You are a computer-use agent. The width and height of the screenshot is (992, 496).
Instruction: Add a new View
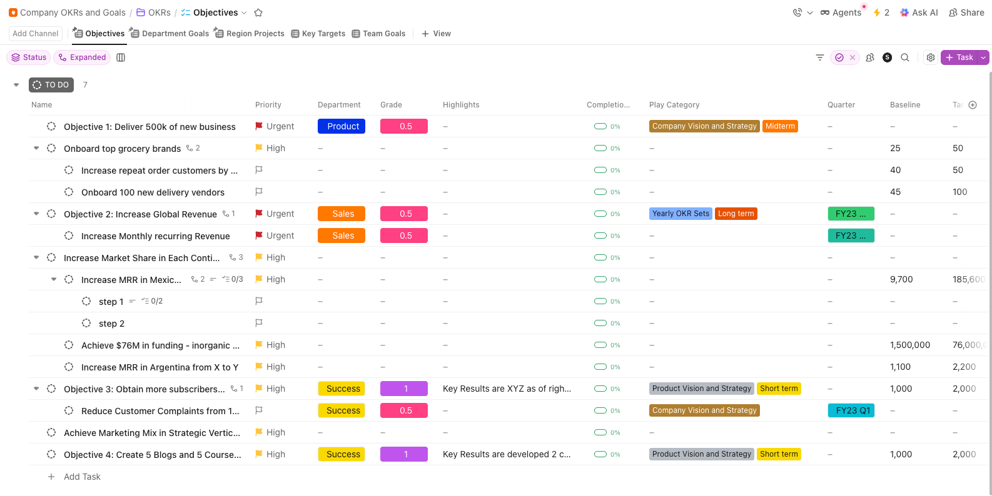[437, 34]
